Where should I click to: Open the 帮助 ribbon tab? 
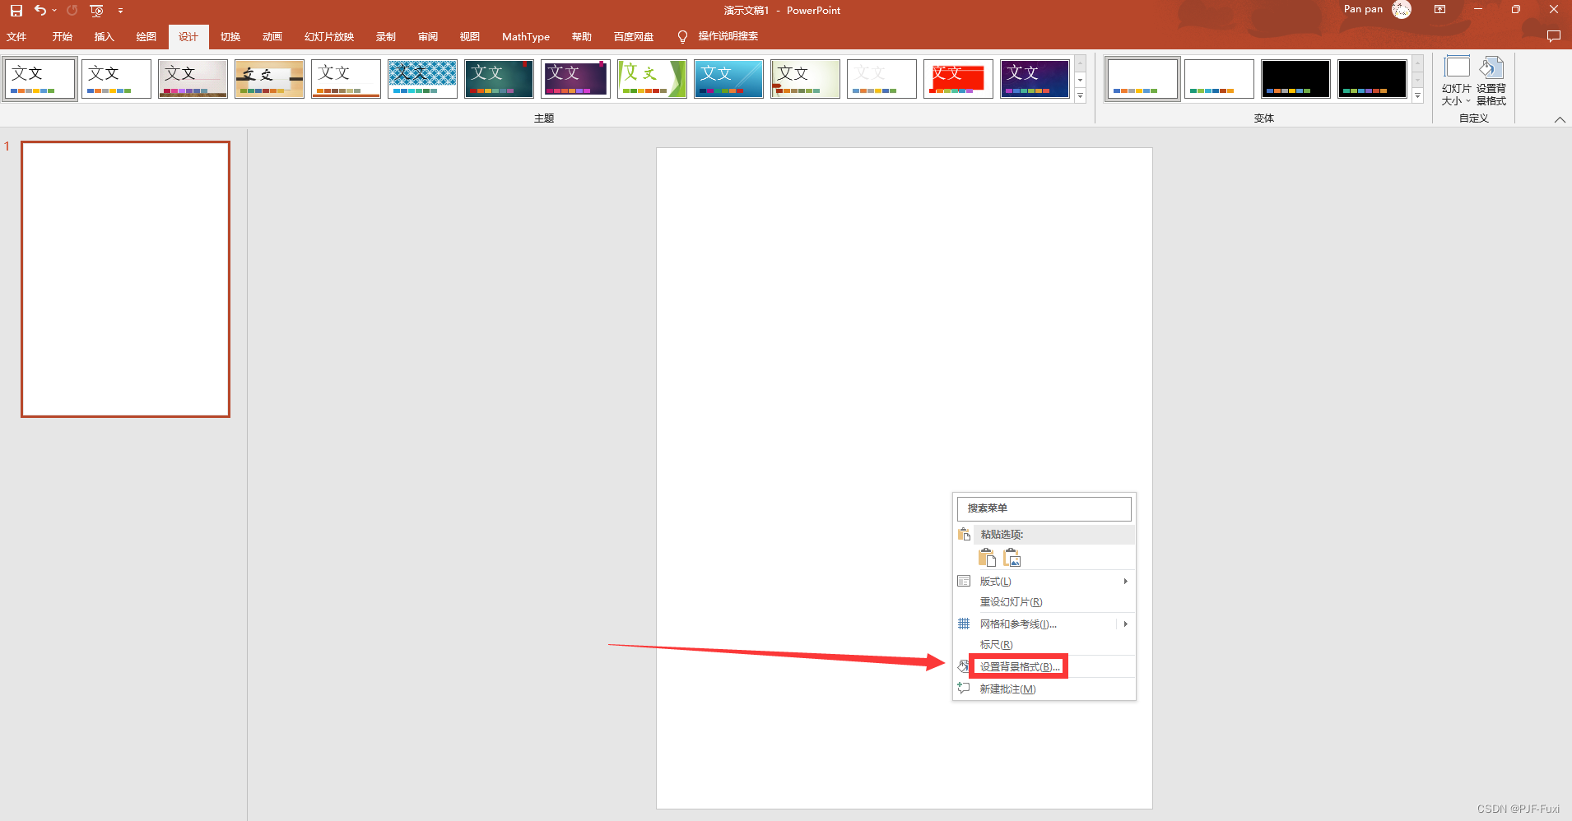pos(582,37)
